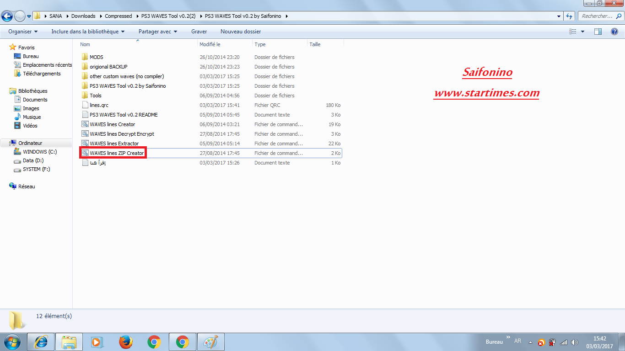
Task: Open Windows Media Player taskbar icon
Action: (97, 342)
